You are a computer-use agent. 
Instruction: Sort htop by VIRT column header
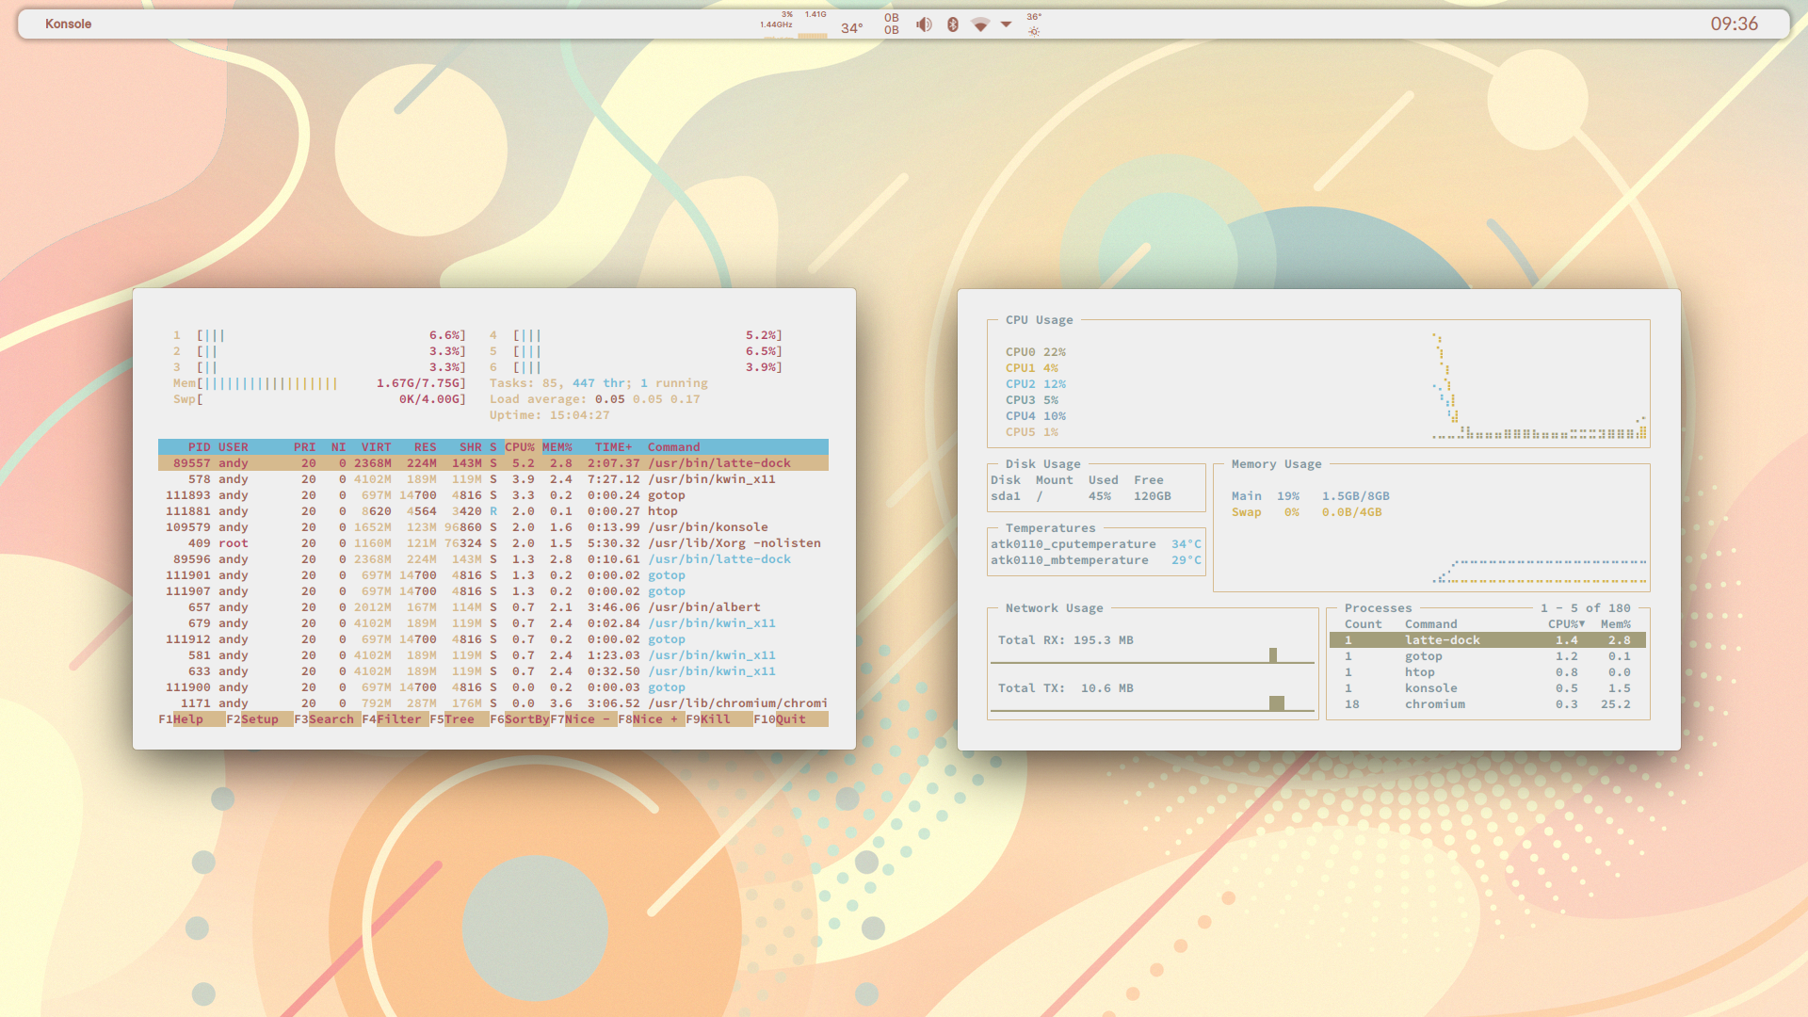point(377,447)
